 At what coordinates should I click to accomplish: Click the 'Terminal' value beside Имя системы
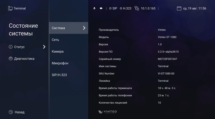163,66
